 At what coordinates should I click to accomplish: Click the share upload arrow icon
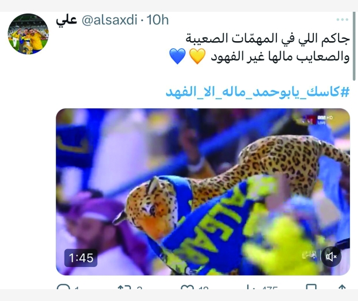pyautogui.click(x=342, y=287)
